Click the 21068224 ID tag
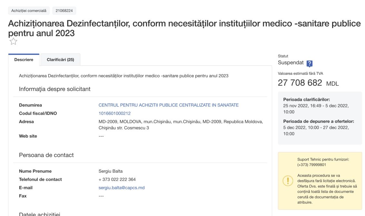This screenshot has width=365, height=216. point(64,11)
